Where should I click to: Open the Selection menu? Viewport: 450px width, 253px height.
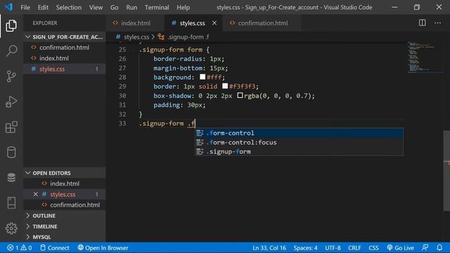[x=69, y=8]
